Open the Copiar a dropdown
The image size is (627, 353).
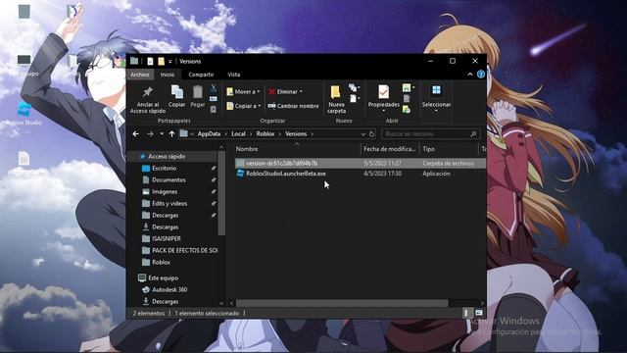(243, 106)
